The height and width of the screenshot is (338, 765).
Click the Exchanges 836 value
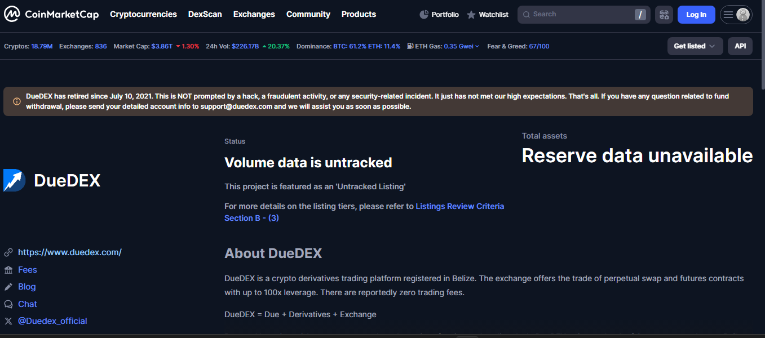[101, 46]
